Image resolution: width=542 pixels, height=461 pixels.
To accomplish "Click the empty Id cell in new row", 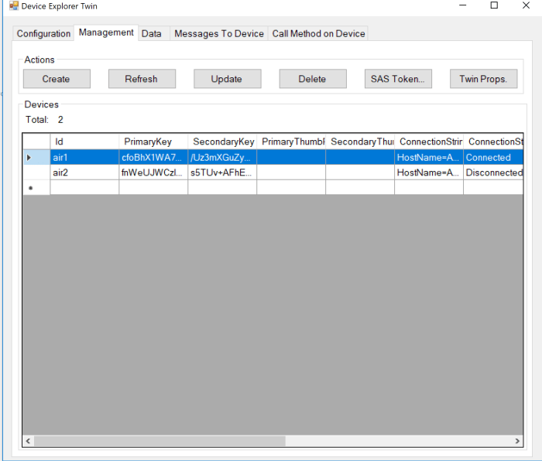I will coord(84,187).
